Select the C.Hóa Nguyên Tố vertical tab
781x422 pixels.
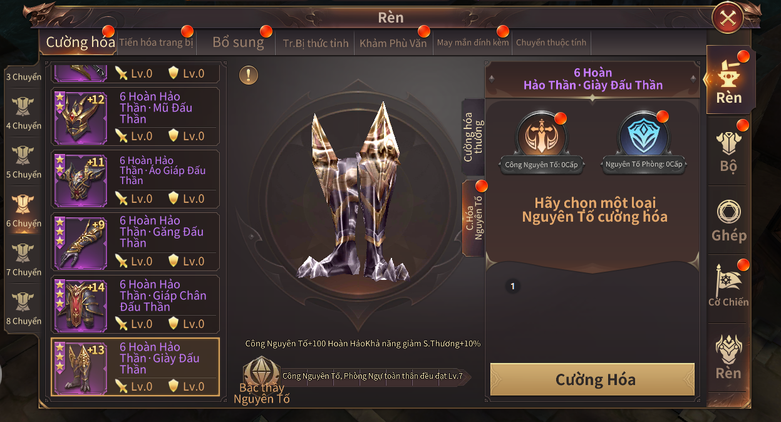[474, 217]
